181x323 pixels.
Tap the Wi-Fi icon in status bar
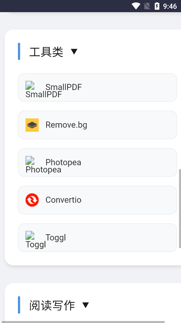[x=136, y=6]
